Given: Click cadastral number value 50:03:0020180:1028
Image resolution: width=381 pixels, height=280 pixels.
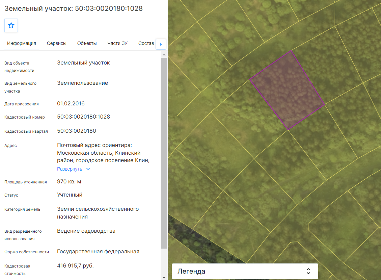Looking at the screenshot, I should (84, 117).
